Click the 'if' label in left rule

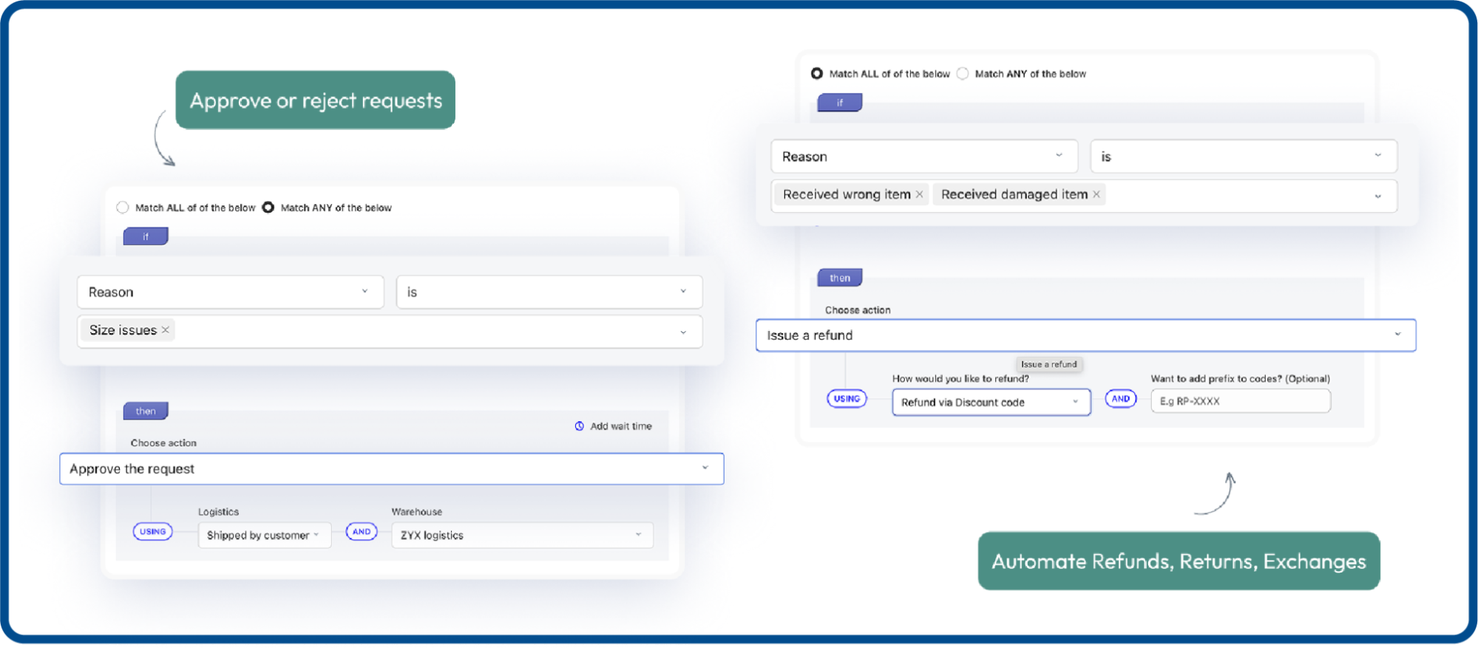pos(146,236)
